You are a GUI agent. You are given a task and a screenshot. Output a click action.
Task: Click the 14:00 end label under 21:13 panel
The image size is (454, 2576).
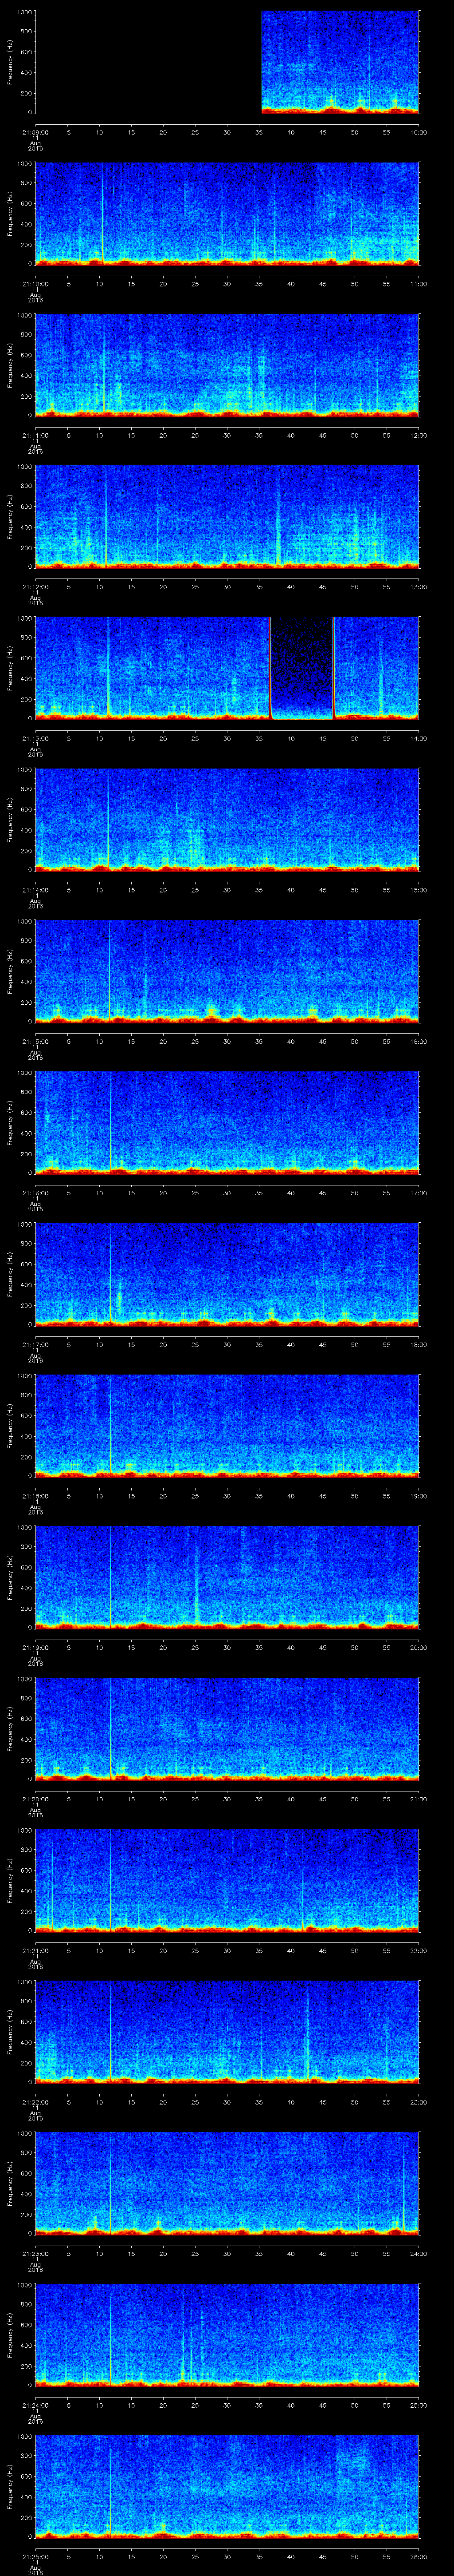point(418,738)
